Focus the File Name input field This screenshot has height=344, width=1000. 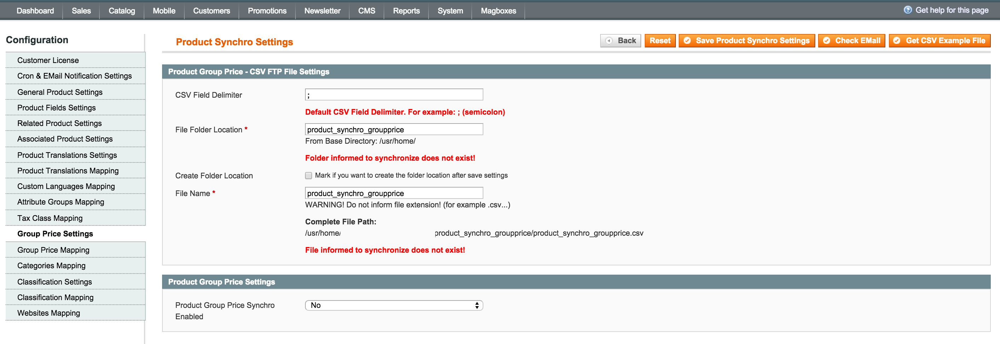394,193
